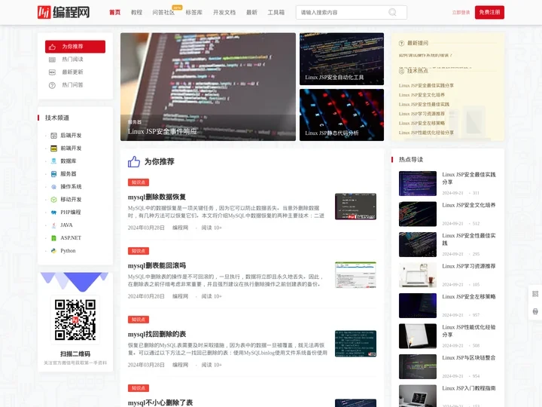Open 热点导读 item Linux JSP安全左移策略
542x407 pixels.
click(x=469, y=297)
